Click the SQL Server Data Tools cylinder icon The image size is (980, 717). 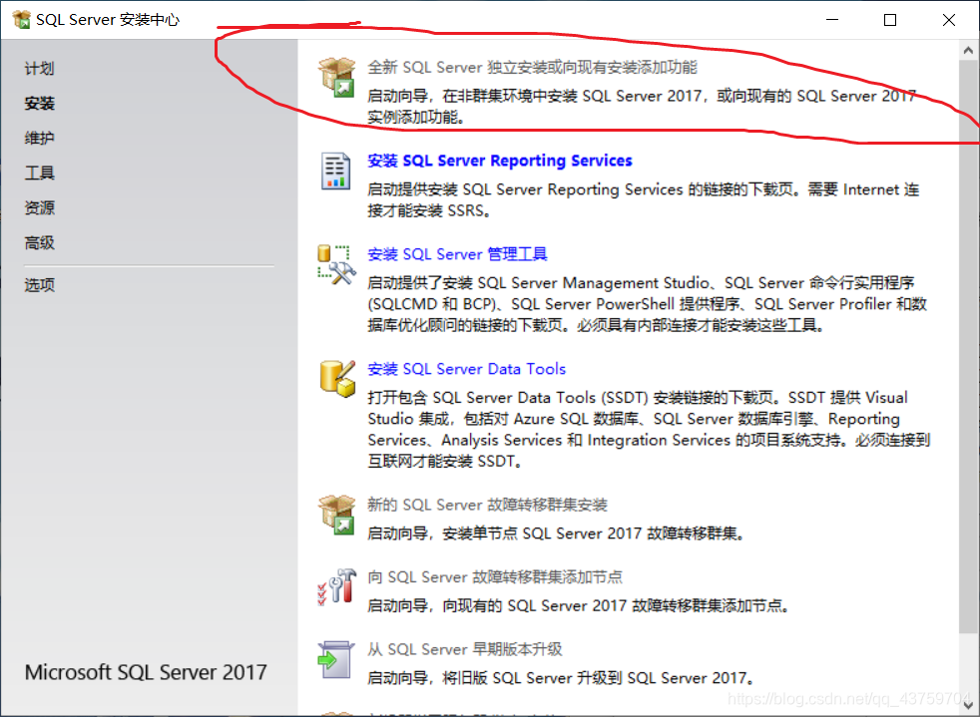click(x=337, y=379)
